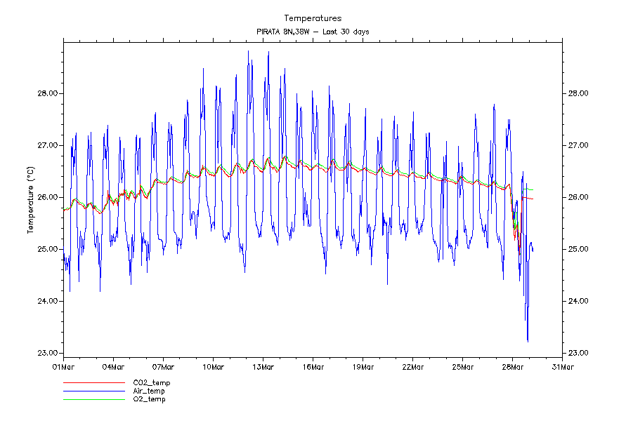Select the 23.00 label on left axis
Viewport: 626px width, 442px height.
coord(47,353)
